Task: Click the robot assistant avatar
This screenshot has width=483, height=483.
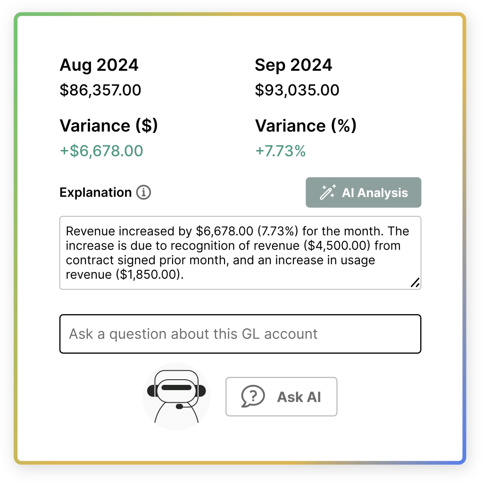Action: (x=176, y=396)
